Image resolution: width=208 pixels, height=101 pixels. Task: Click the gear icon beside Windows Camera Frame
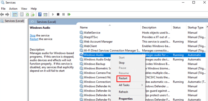[x=81, y=73]
